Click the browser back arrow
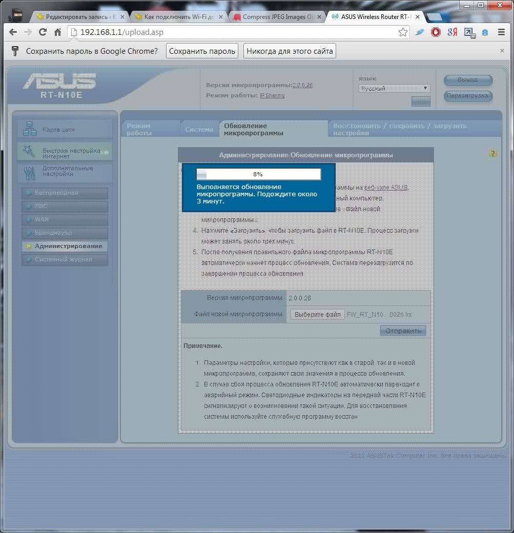 click(x=13, y=32)
